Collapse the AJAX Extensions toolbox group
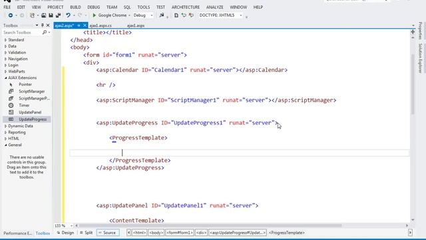The height and width of the screenshot is (240, 426). (6, 78)
